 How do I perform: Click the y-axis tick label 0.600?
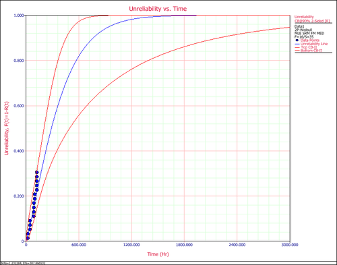(x=19, y=106)
